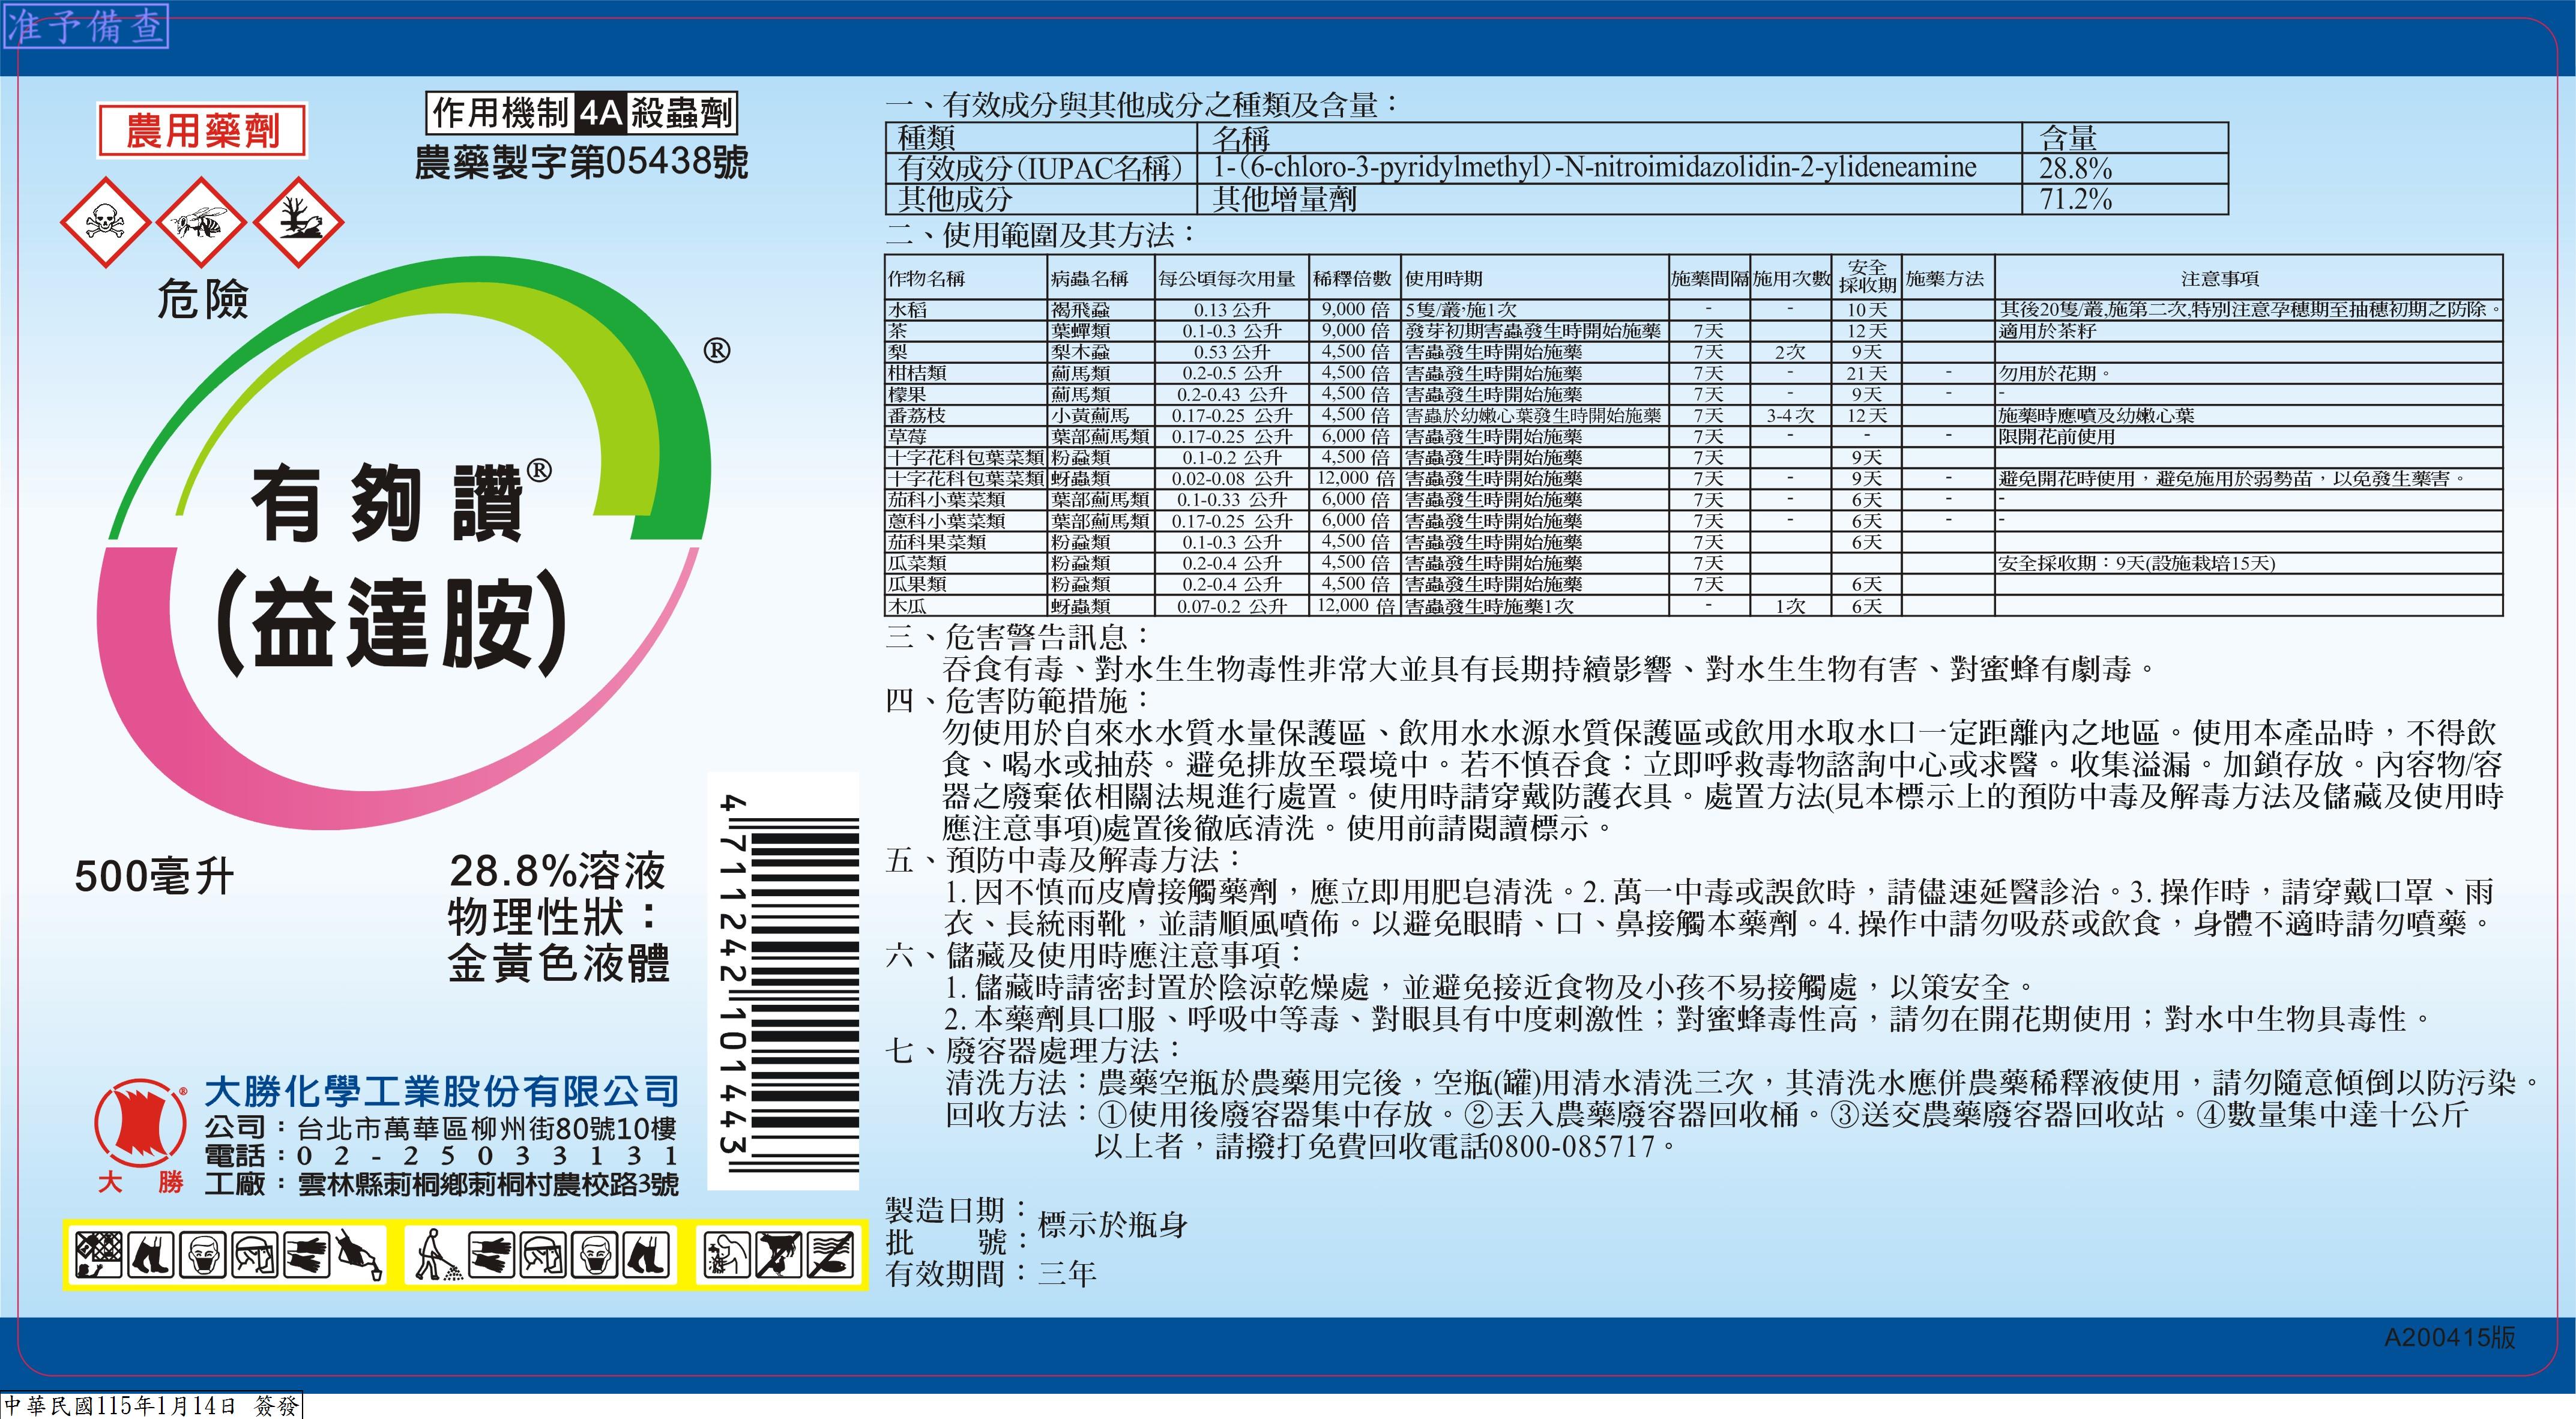This screenshot has width=2576, height=1419.
Task: Click the 有效期間:三年 shelf life line
Action: [x=991, y=1273]
